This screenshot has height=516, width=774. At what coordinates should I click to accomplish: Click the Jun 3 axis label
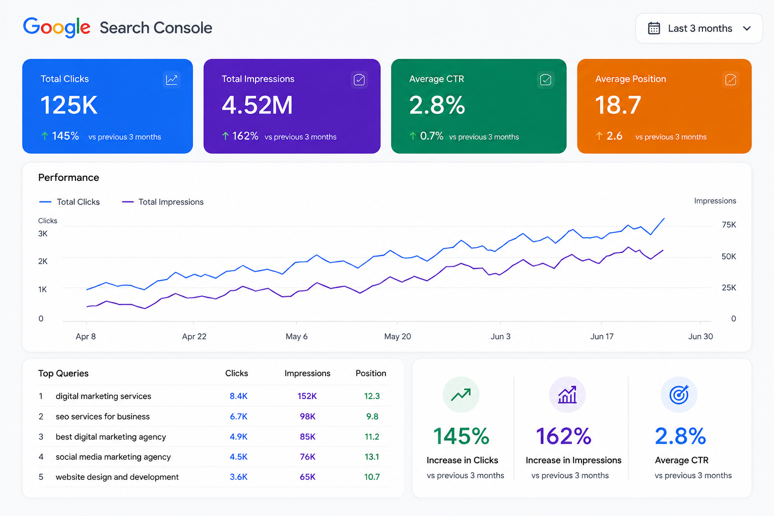[x=500, y=337]
